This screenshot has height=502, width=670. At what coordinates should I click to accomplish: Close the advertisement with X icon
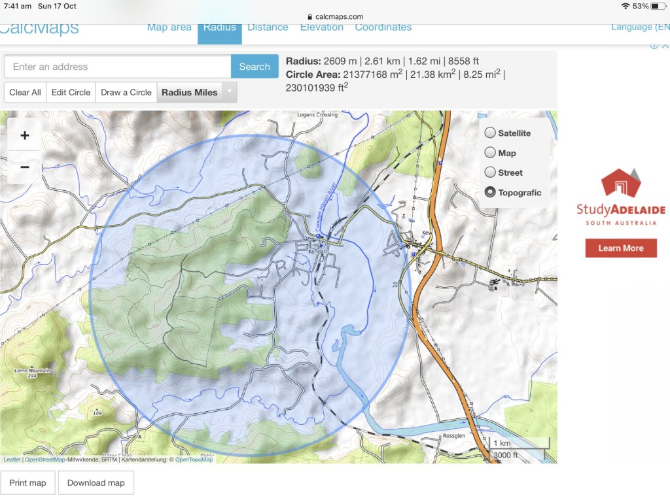tap(665, 46)
